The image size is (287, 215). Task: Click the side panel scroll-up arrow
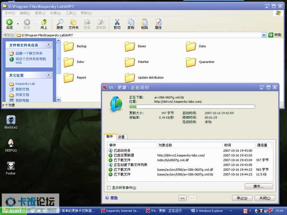(58, 40)
